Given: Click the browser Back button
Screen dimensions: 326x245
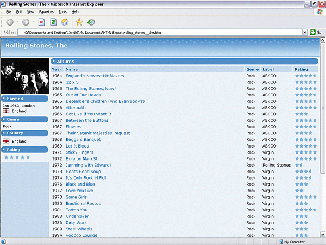Looking at the screenshot, I should [10, 22].
